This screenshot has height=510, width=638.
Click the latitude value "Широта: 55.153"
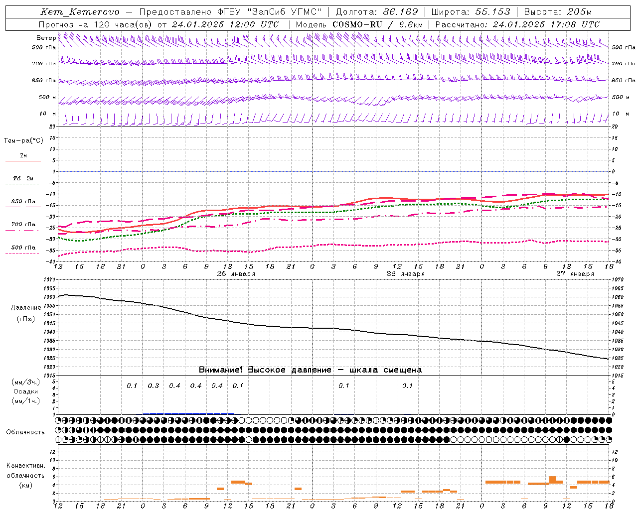[x=471, y=12]
